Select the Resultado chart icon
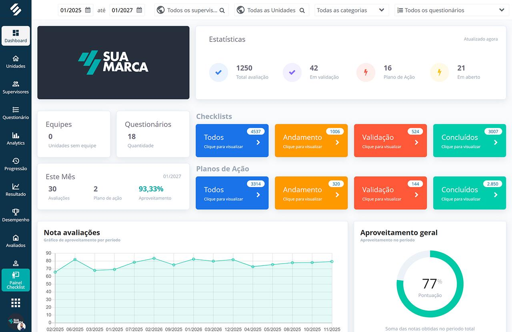The image size is (512, 332). coord(16,190)
